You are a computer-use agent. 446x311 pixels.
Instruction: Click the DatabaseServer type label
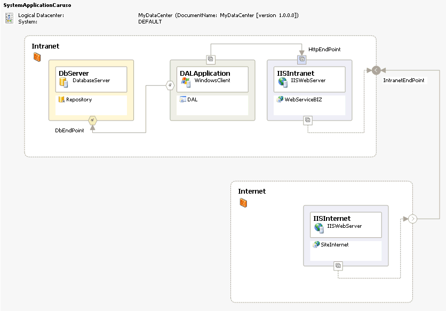[x=91, y=81]
